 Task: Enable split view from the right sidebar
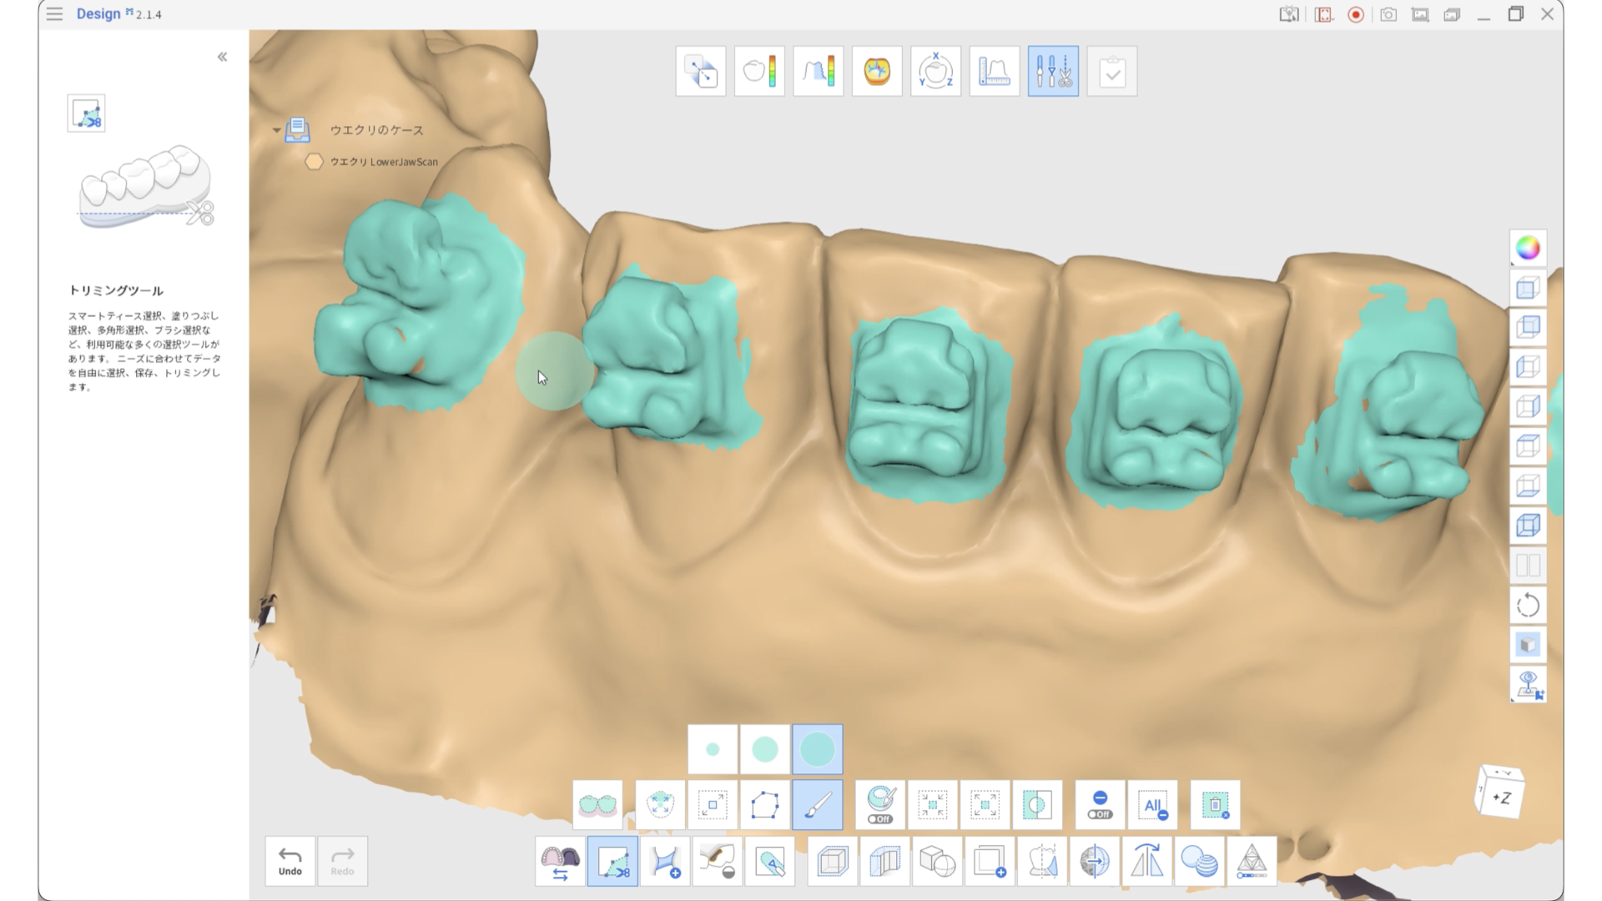point(1528,565)
